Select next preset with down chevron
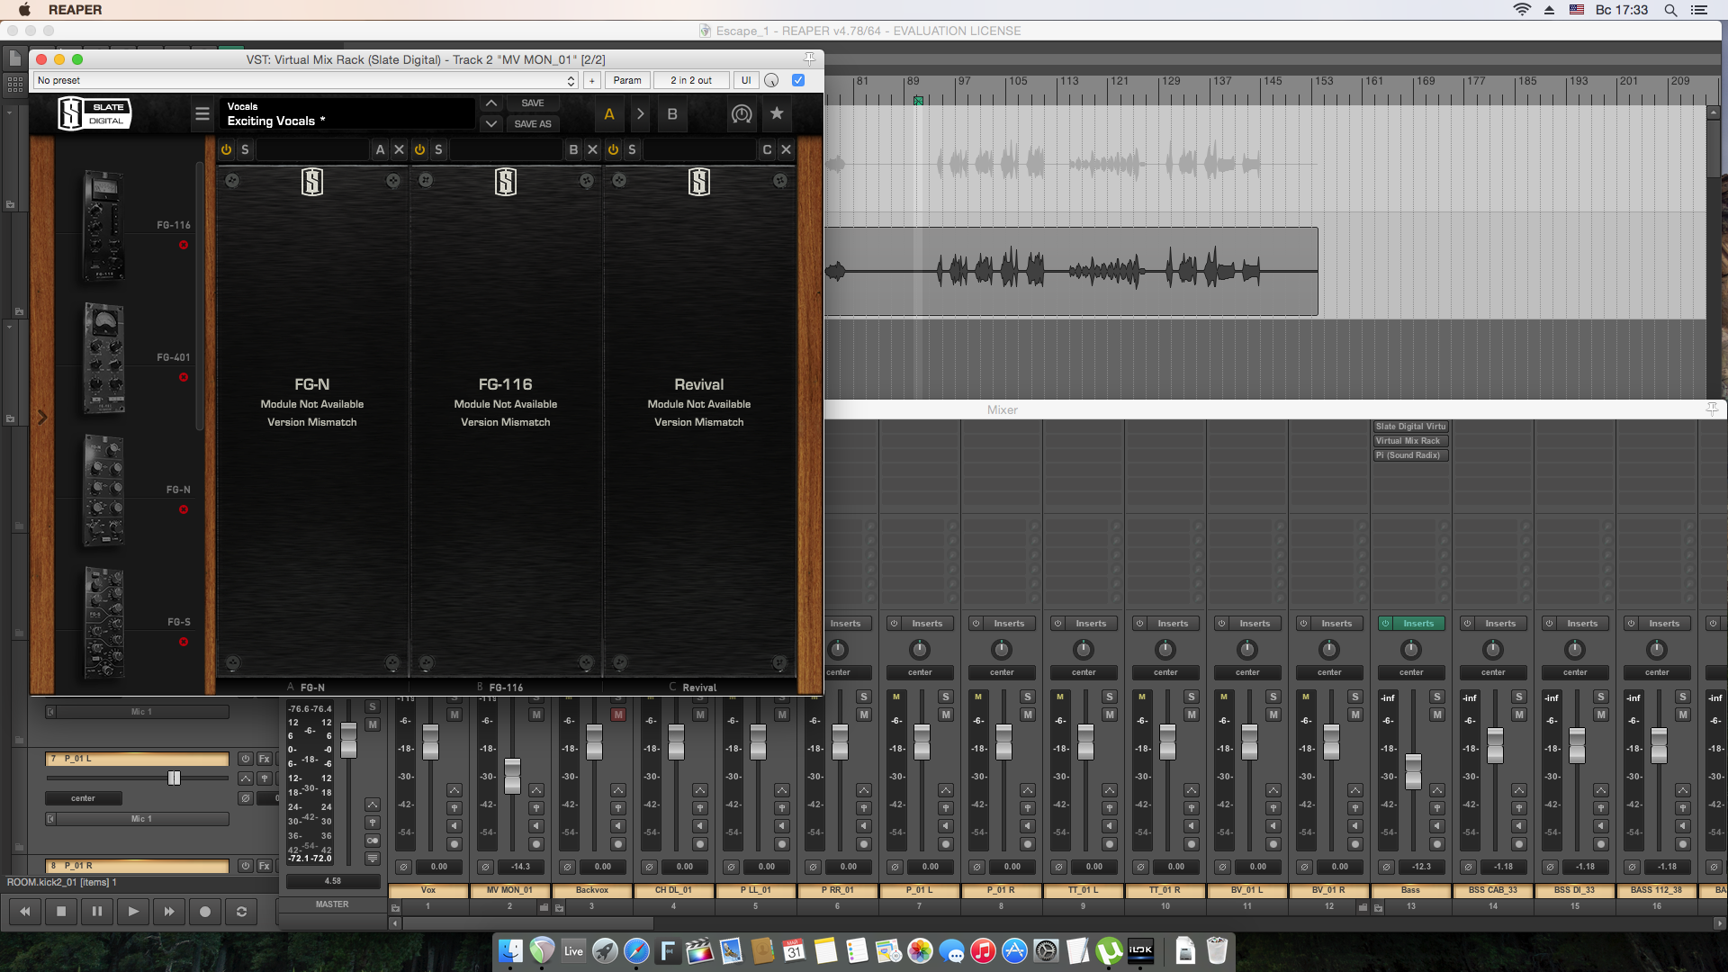This screenshot has height=972, width=1728. pos(490,123)
